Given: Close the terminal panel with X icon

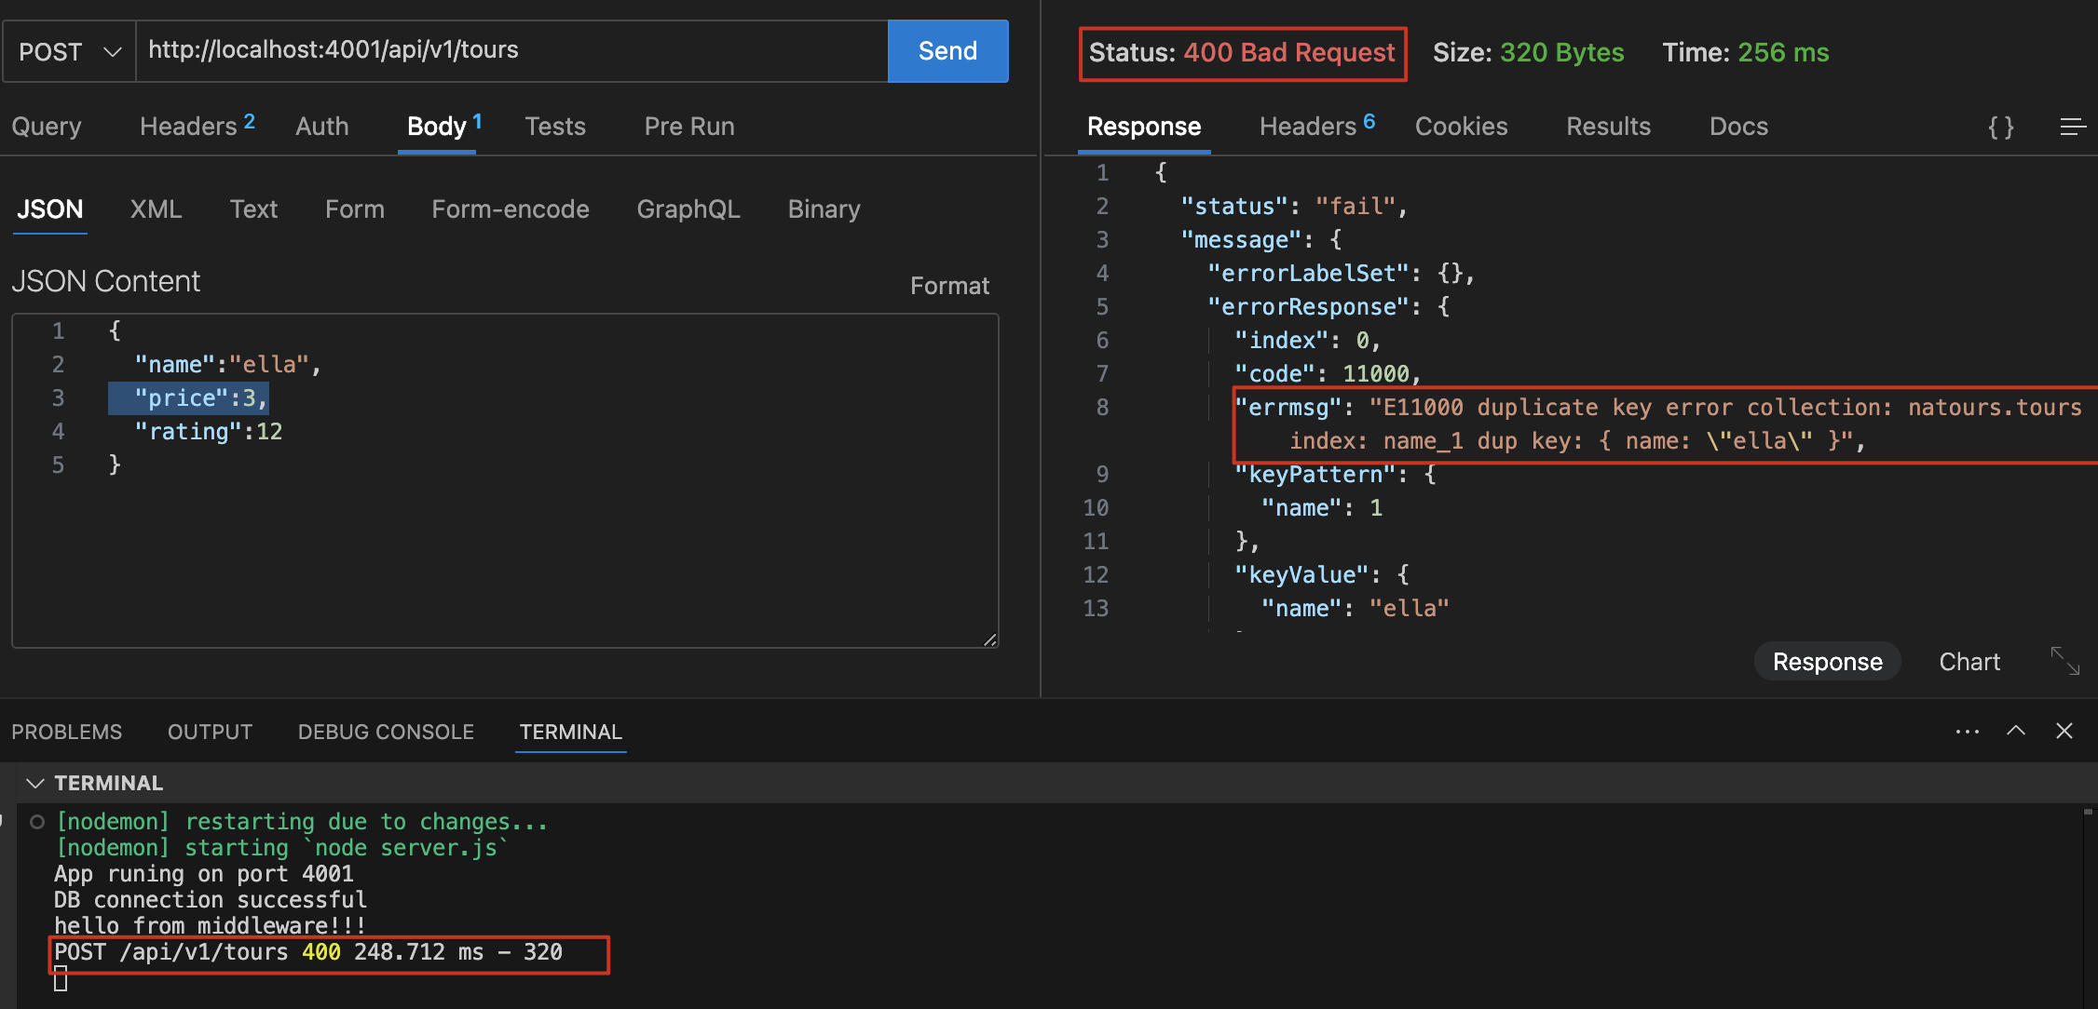Looking at the screenshot, I should pyautogui.click(x=2064, y=732).
